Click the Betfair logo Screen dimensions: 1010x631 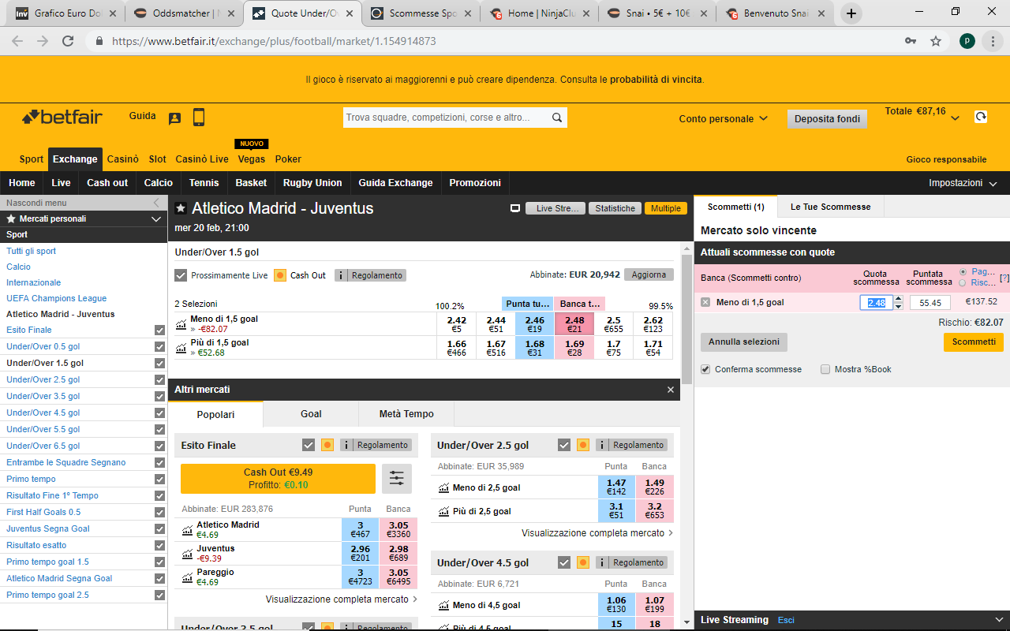click(x=62, y=118)
